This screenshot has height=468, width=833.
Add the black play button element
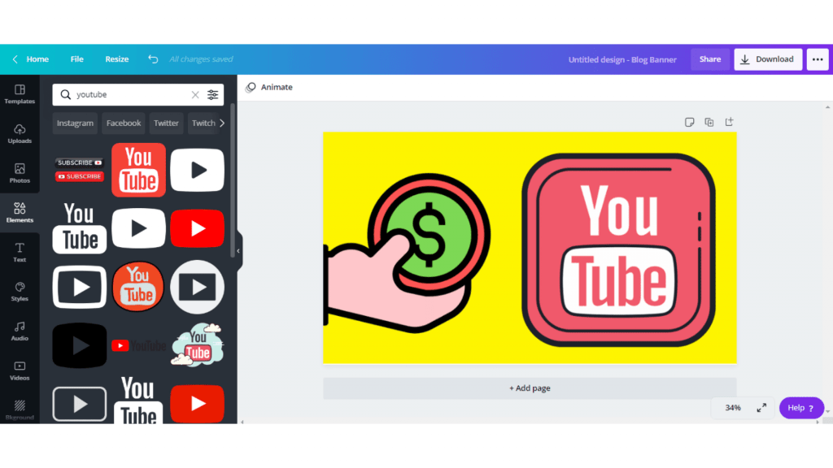[x=80, y=345]
